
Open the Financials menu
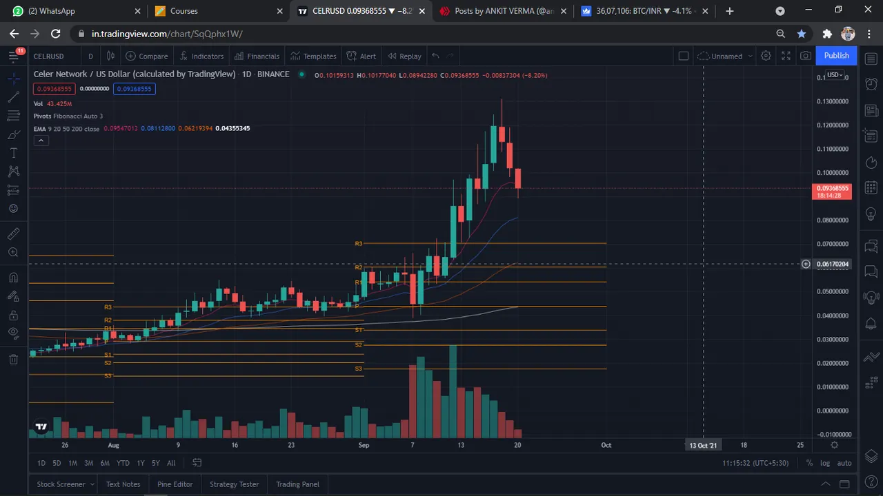pyautogui.click(x=257, y=56)
